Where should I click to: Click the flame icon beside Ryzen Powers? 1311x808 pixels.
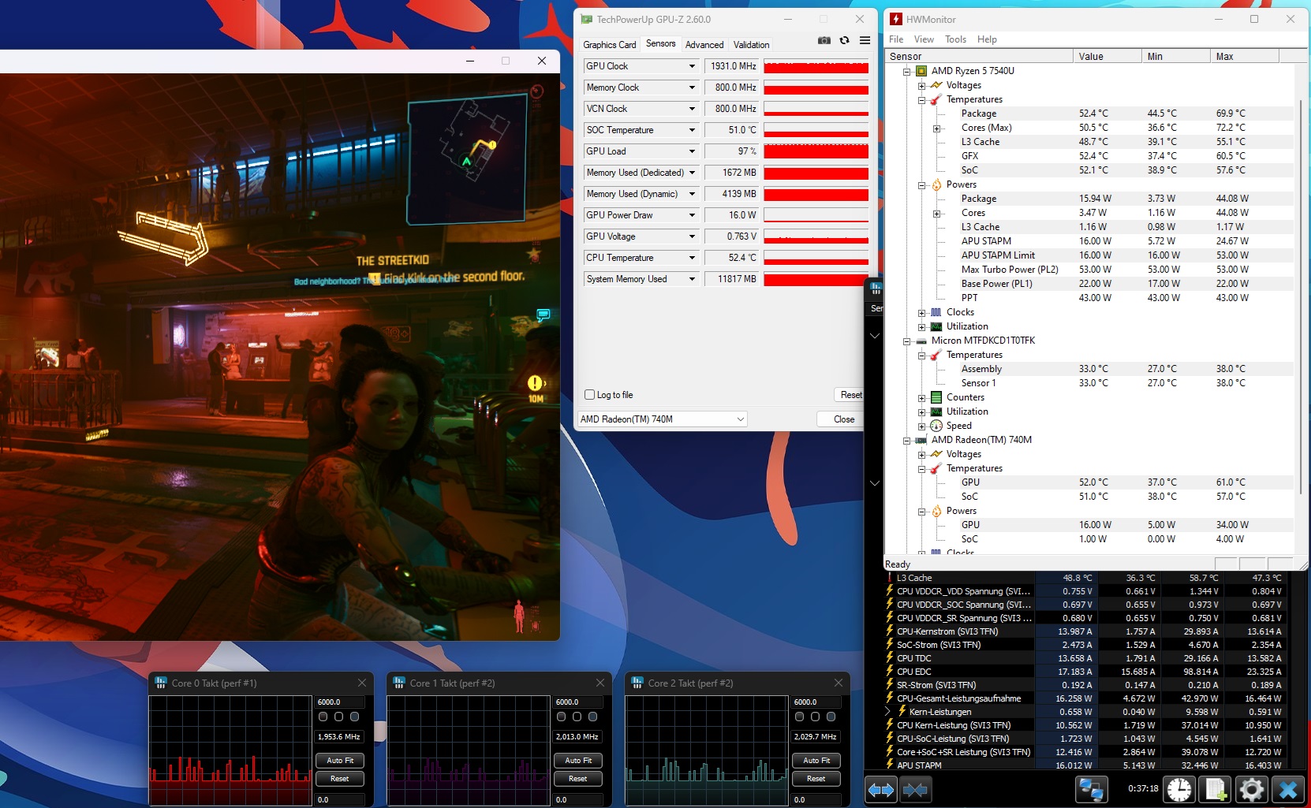936,184
